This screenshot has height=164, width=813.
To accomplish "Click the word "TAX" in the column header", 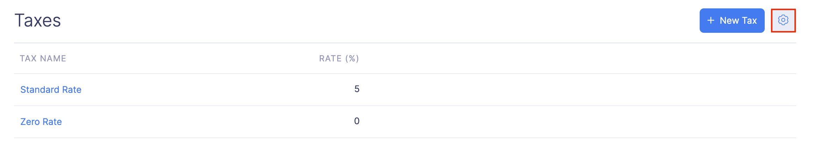I will coord(28,58).
